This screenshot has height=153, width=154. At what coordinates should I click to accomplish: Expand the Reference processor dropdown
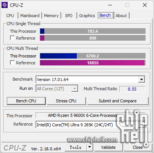coord(142,125)
